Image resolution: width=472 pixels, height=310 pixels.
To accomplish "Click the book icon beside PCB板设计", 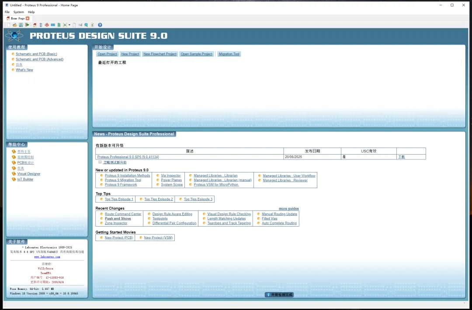I will pyautogui.click(x=14, y=162).
